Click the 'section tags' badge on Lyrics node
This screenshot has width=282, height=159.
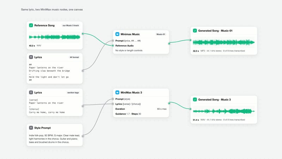coord(73,93)
